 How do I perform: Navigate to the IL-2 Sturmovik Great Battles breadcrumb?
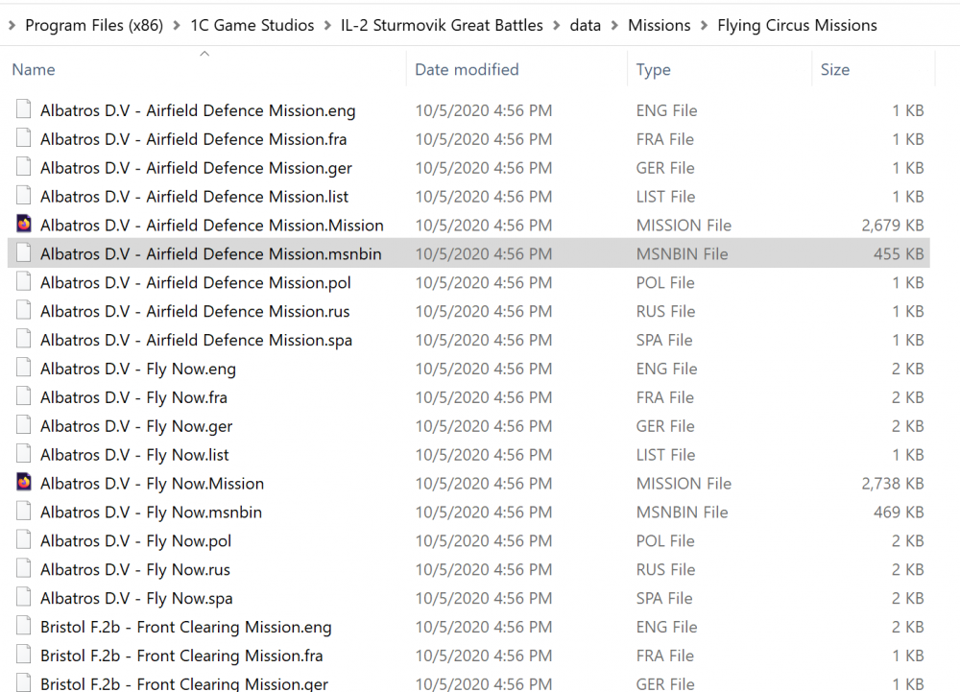pos(442,25)
